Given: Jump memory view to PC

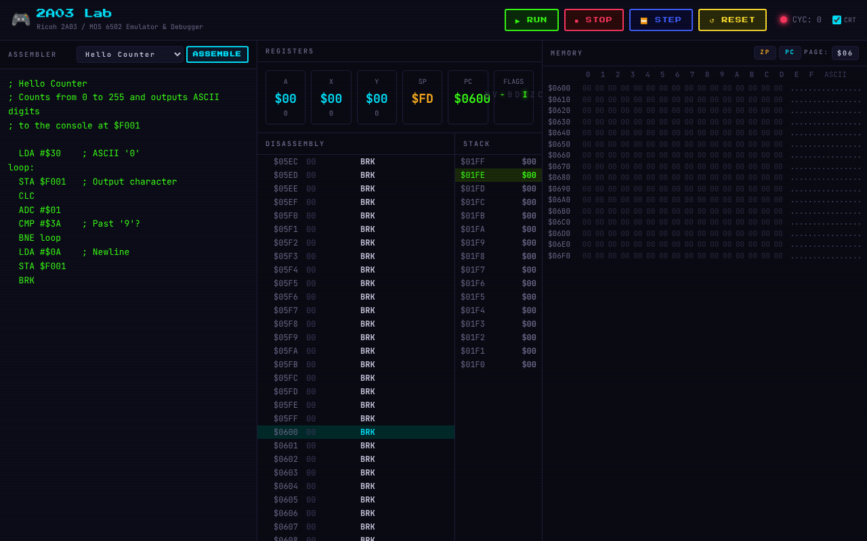Looking at the screenshot, I should pyautogui.click(x=790, y=53).
